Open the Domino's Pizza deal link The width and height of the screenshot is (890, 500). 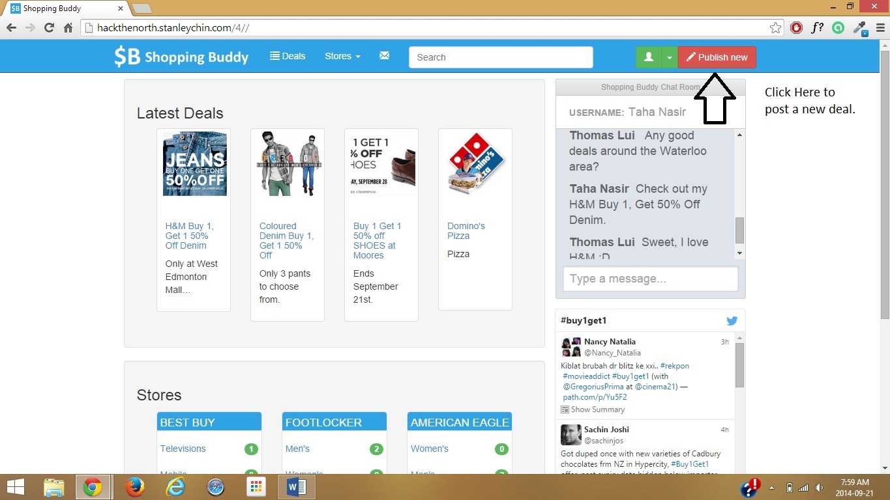tap(466, 231)
